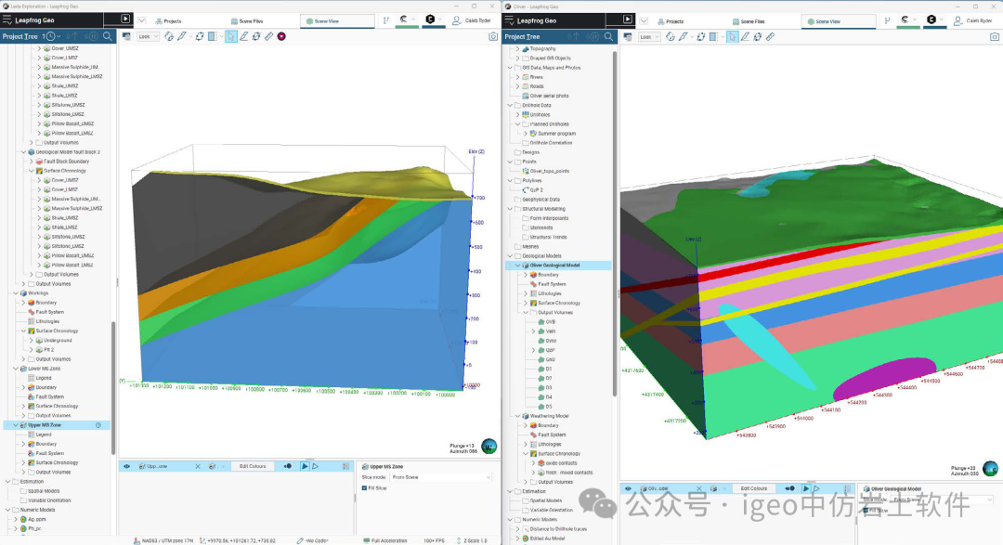The height and width of the screenshot is (545, 1003).
Task: Click the record button in left scene toolbar
Action: pos(281,36)
